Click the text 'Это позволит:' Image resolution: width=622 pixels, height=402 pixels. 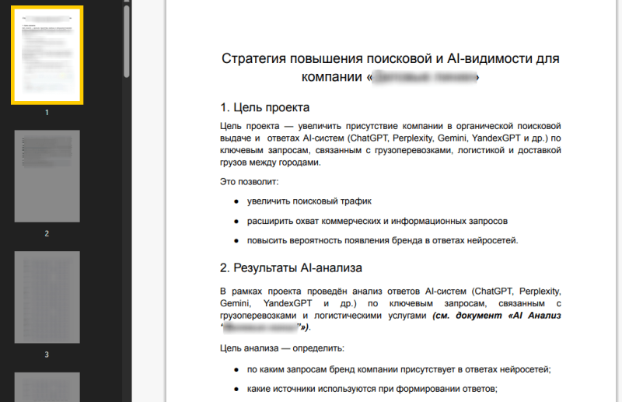tap(250, 182)
